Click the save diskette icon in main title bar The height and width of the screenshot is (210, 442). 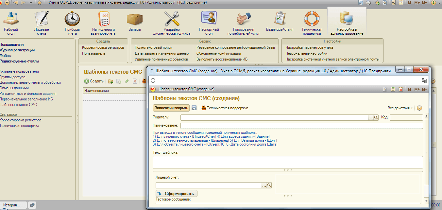pos(361,3)
